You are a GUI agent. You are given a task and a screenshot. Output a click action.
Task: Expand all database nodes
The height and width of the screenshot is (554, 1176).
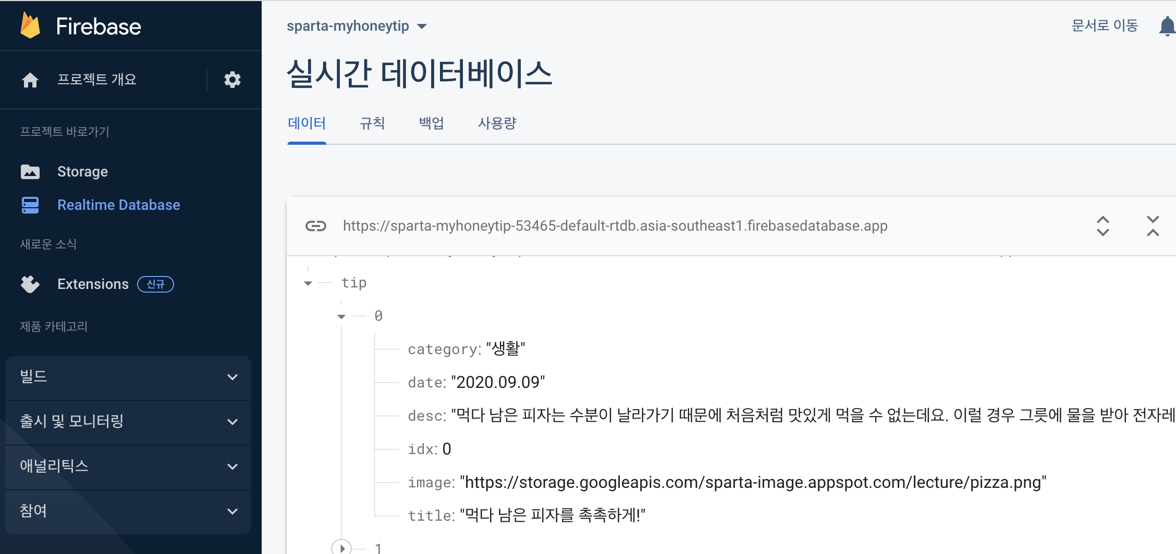(x=1102, y=225)
